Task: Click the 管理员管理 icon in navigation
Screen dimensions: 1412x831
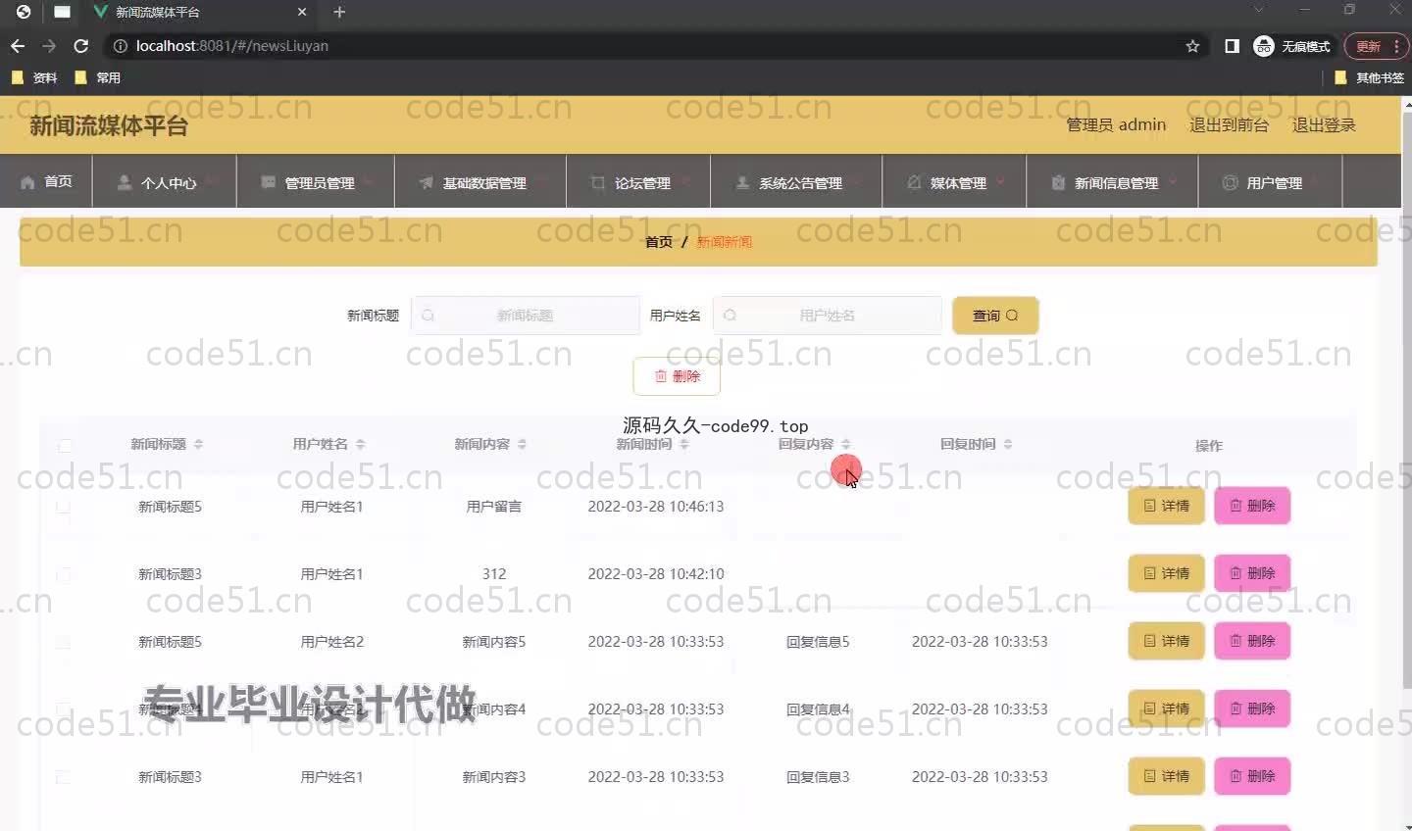Action: [x=268, y=182]
